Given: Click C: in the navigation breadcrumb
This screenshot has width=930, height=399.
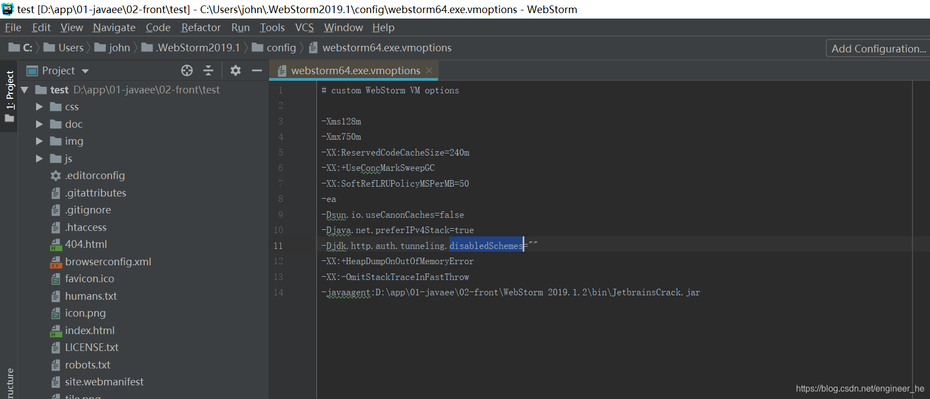Looking at the screenshot, I should pyautogui.click(x=21, y=48).
